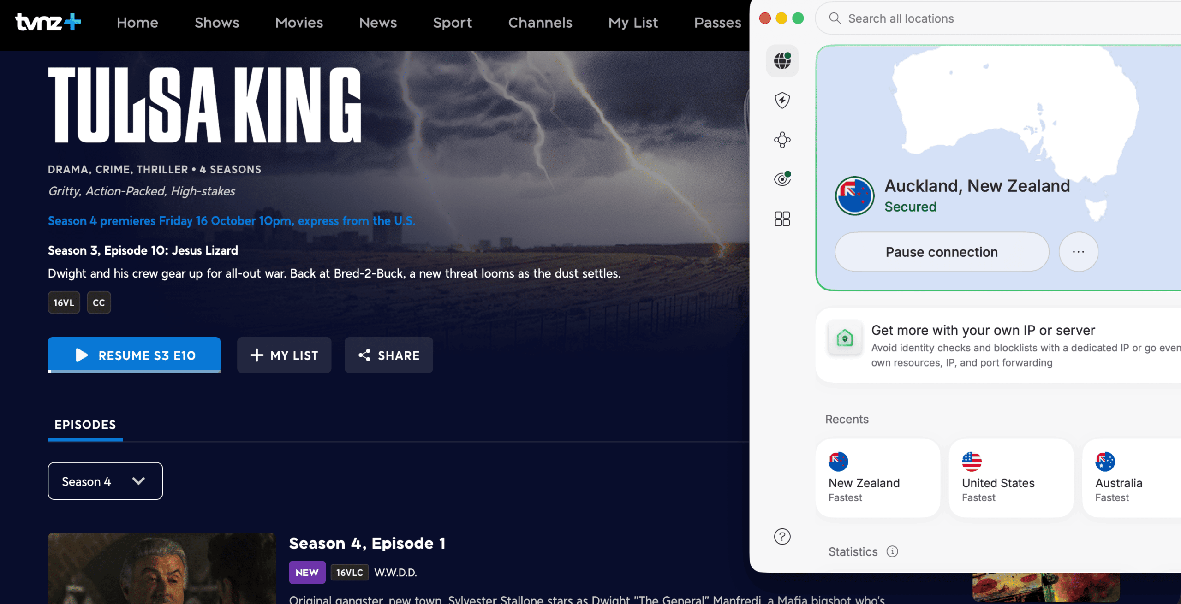Click the Statistics info icon
The width and height of the screenshot is (1181, 604).
[x=892, y=551]
